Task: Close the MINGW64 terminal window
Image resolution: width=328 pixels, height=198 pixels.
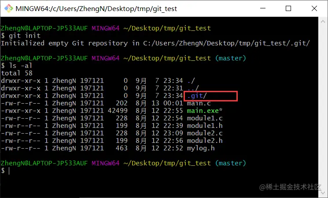Action: click(x=314, y=8)
